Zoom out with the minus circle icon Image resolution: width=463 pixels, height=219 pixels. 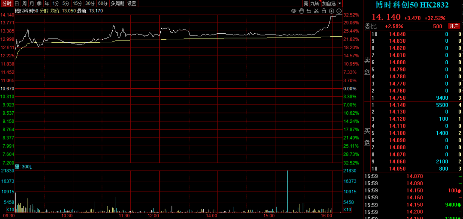point(339,11)
